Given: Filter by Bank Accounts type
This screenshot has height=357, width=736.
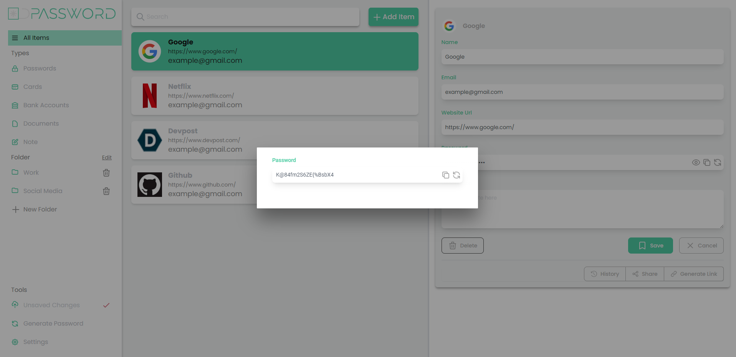Looking at the screenshot, I should point(46,105).
